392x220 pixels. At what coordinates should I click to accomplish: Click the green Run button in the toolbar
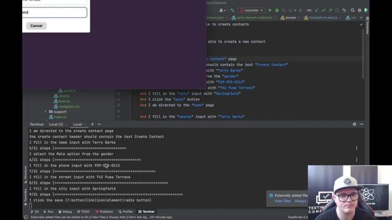coord(269,10)
